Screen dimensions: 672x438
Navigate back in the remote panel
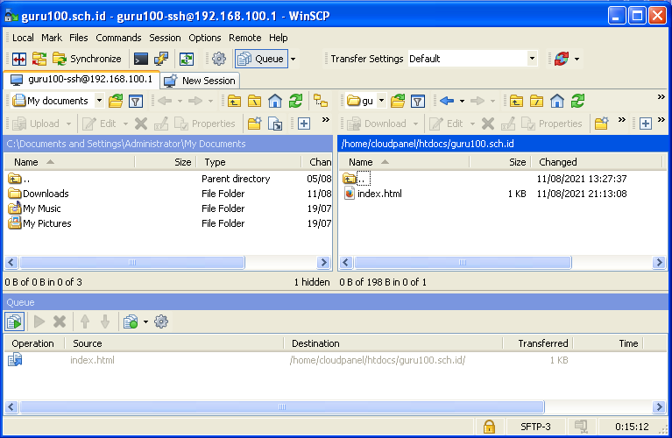pos(447,101)
